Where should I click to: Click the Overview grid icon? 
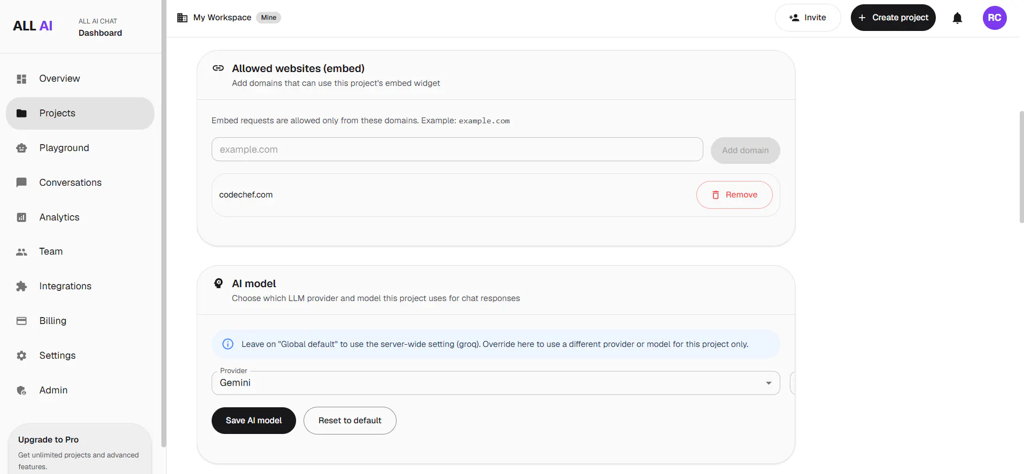tap(21, 79)
